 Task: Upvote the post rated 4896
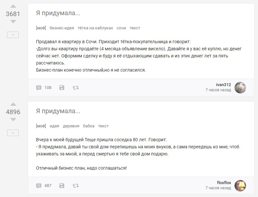tap(13, 104)
